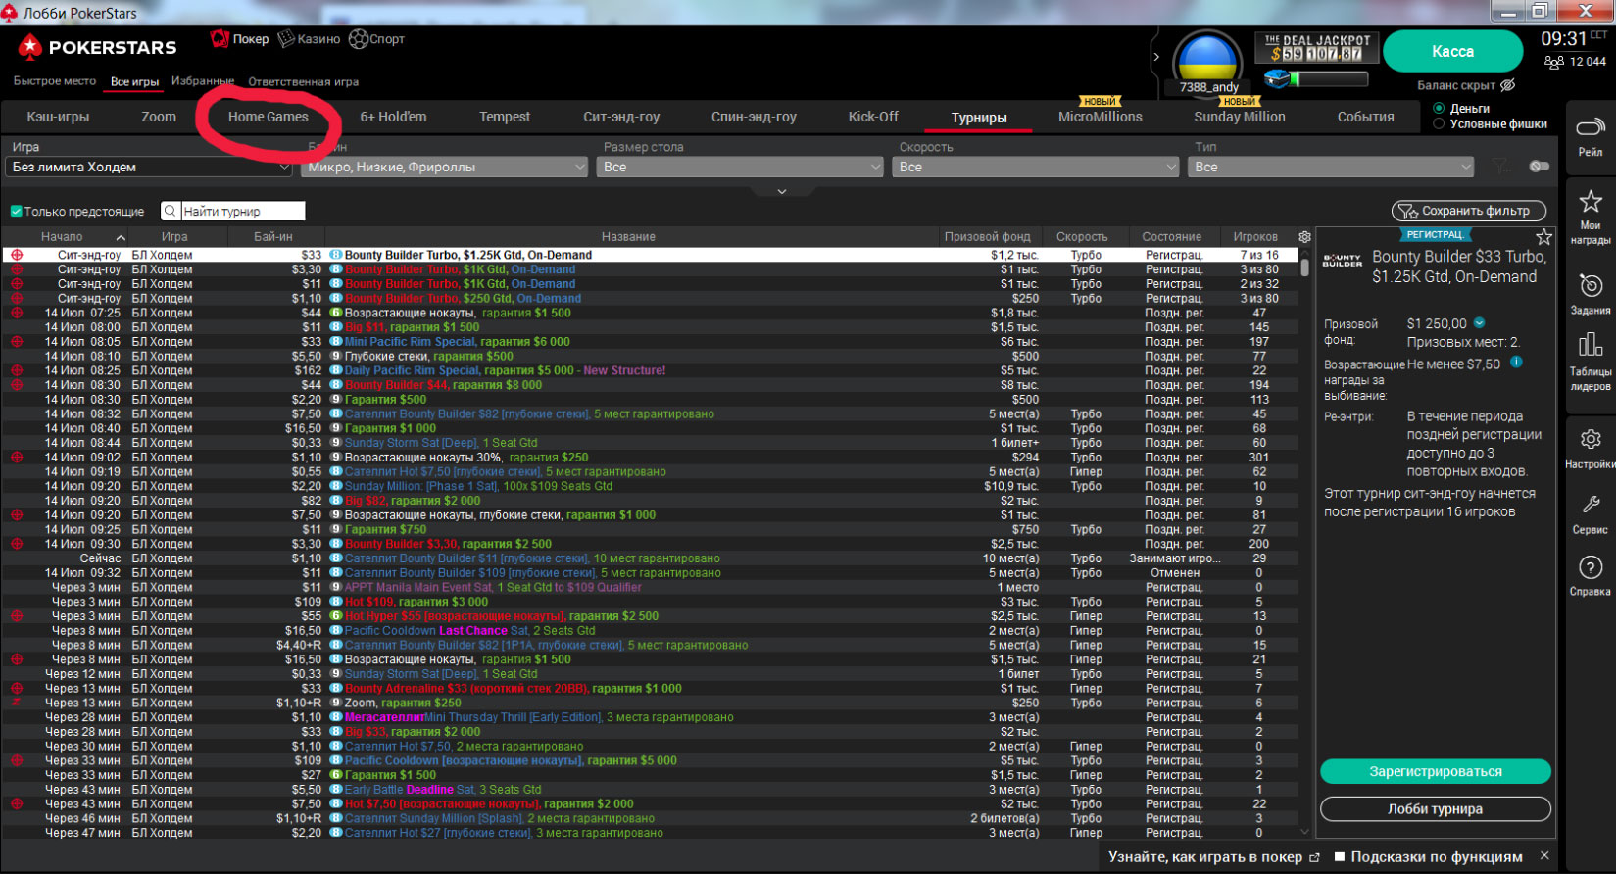Select row Big $82, гарантия $2 000
The image size is (1616, 874).
(x=651, y=501)
